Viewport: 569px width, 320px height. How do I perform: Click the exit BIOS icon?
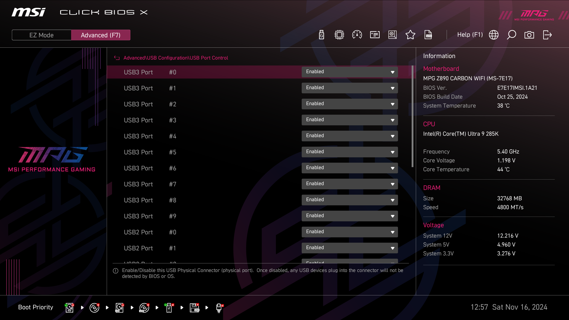pyautogui.click(x=547, y=35)
